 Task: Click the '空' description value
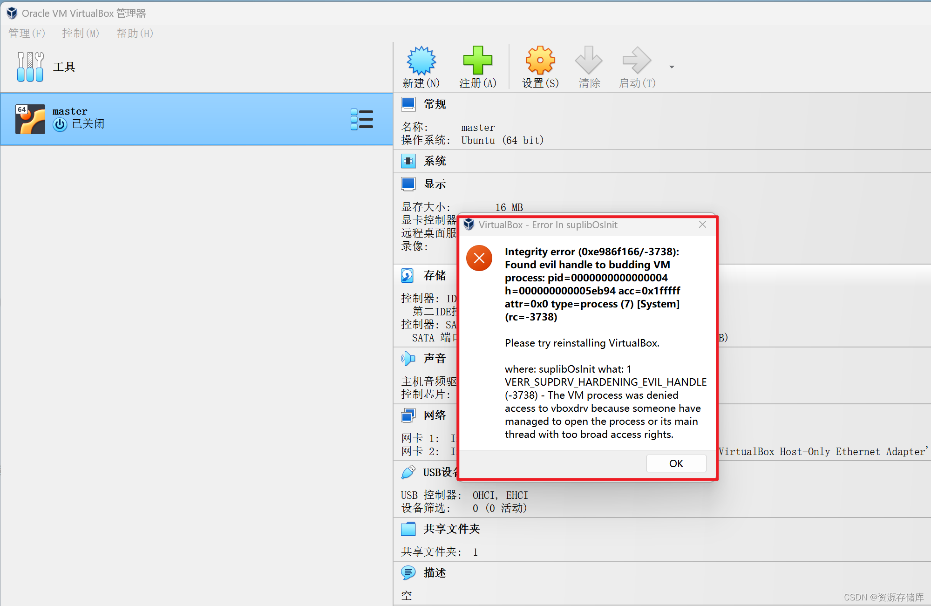(407, 595)
